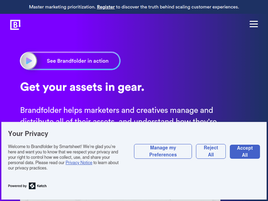Click the 'Get your assets in gear.' headline
This screenshot has height=201, width=268.
pos(82,87)
